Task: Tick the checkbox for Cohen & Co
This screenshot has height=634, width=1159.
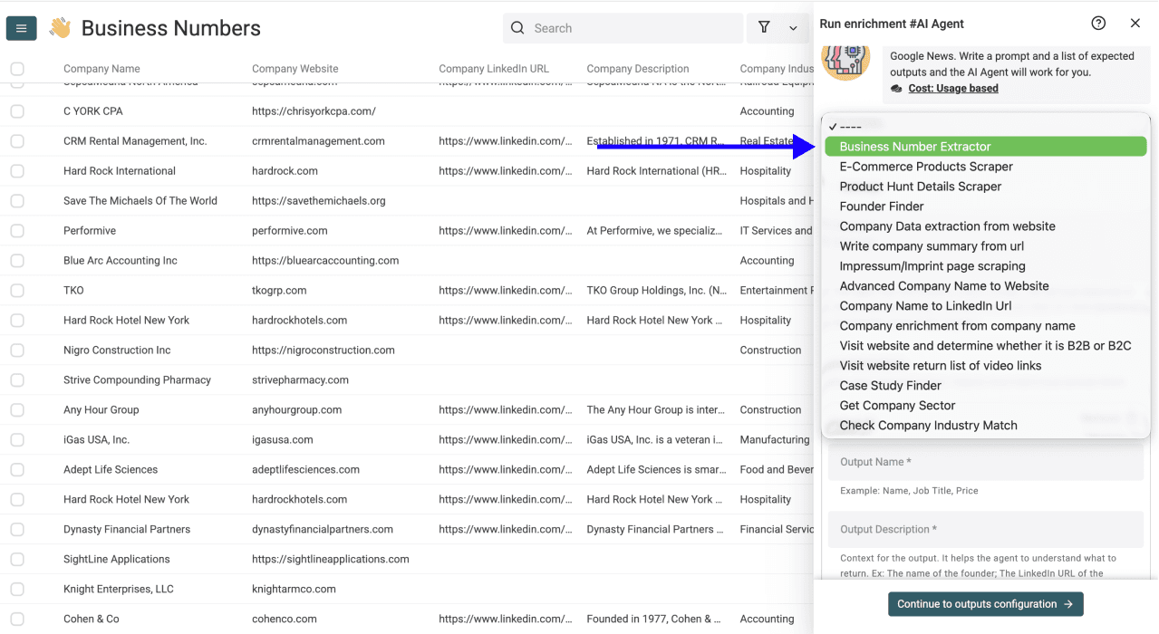Action: point(14,619)
